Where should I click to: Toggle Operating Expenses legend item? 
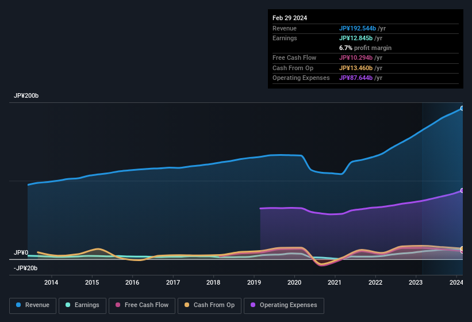pos(283,305)
